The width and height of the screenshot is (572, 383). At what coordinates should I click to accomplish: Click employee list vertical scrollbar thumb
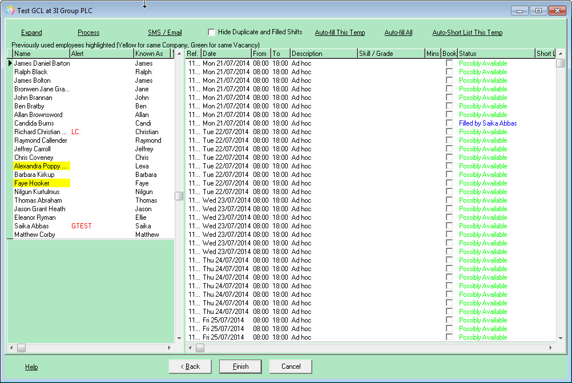[x=179, y=196]
